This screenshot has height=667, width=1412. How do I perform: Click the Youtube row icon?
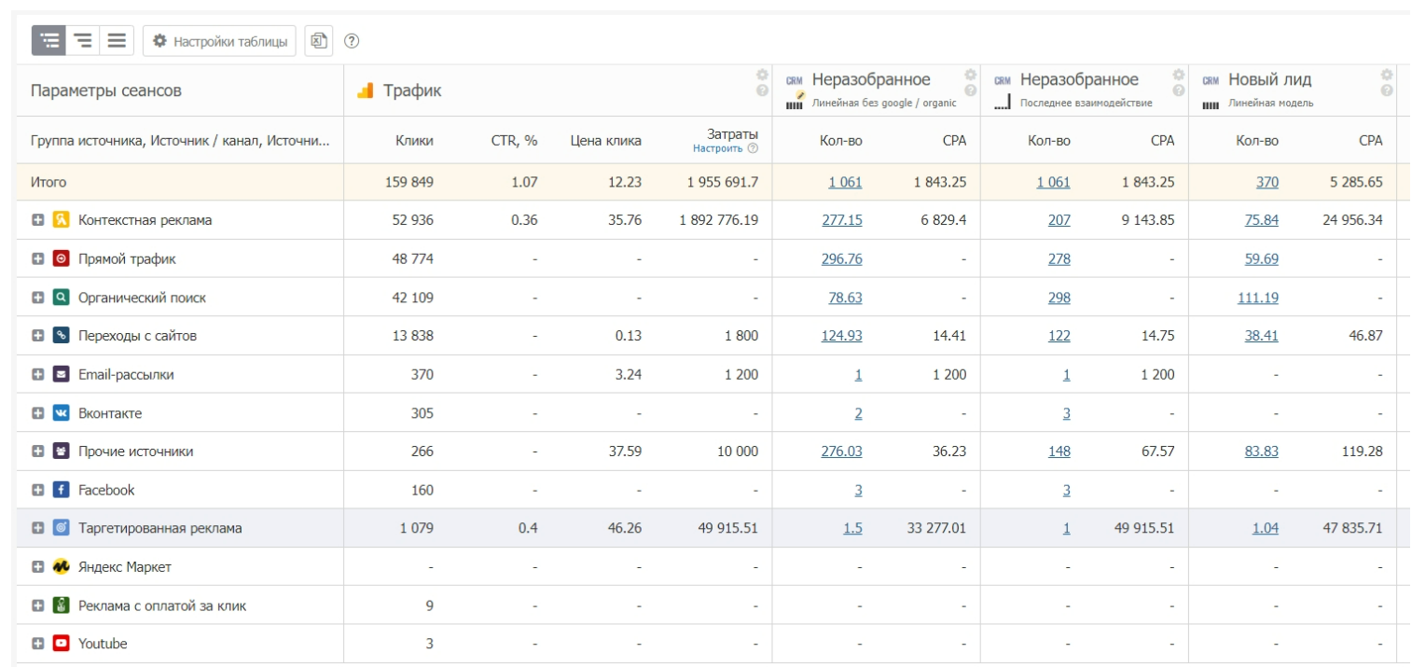61,644
